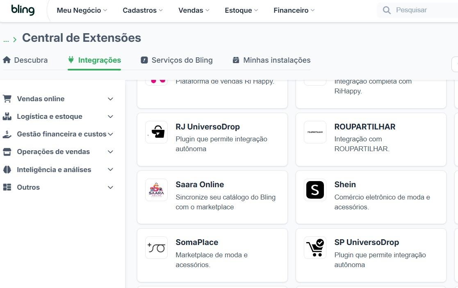Click 'Plataforma de vendas Ri Happy' card
The image size is (458, 288).
212,93
